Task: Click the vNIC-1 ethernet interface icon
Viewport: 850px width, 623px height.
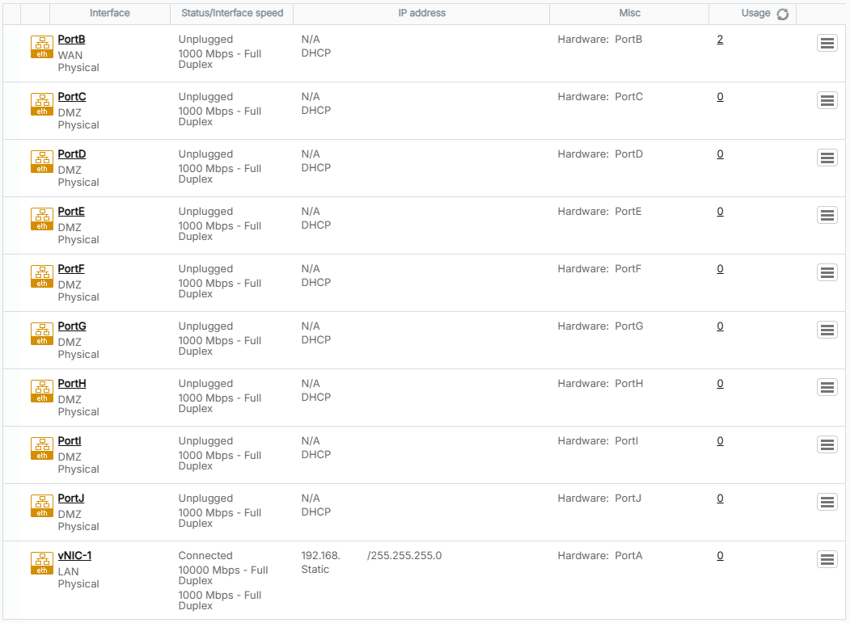Action: [42, 563]
